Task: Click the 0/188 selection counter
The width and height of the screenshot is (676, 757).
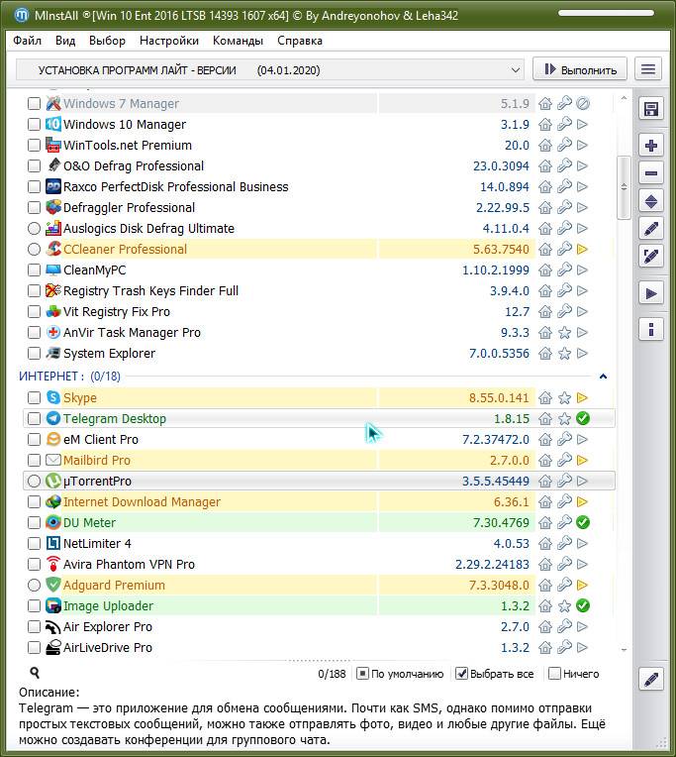Action: pos(332,674)
